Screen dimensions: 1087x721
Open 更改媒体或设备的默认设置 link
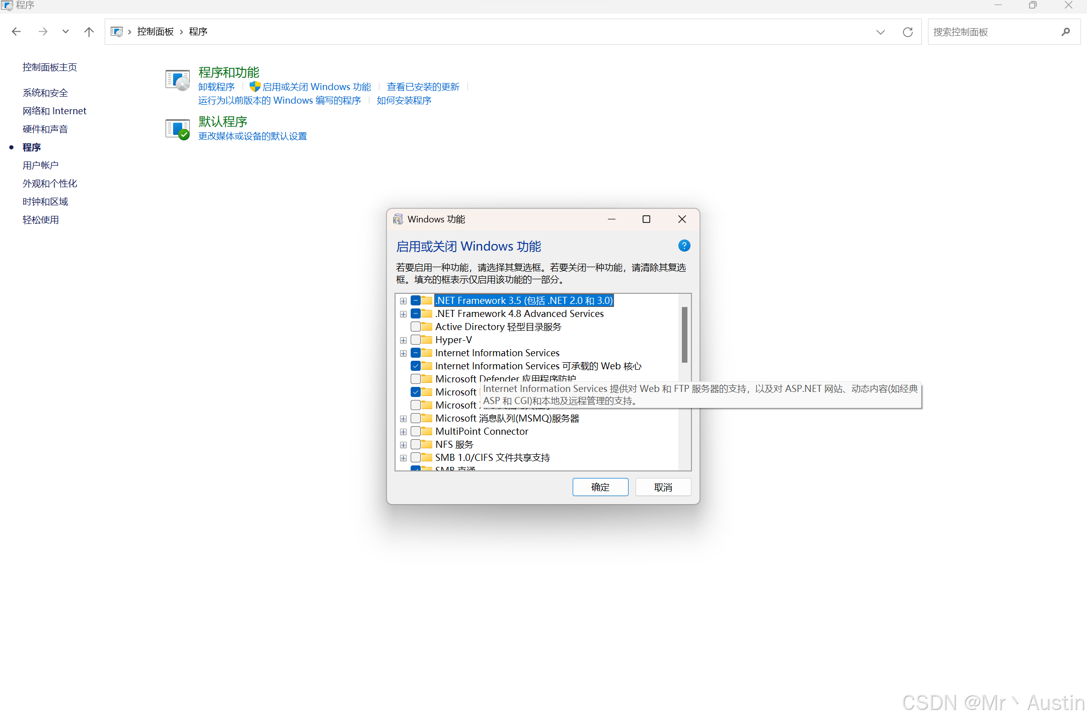pyautogui.click(x=253, y=136)
